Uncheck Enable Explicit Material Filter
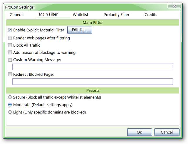This screenshot has width=188, height=144. [10, 30]
